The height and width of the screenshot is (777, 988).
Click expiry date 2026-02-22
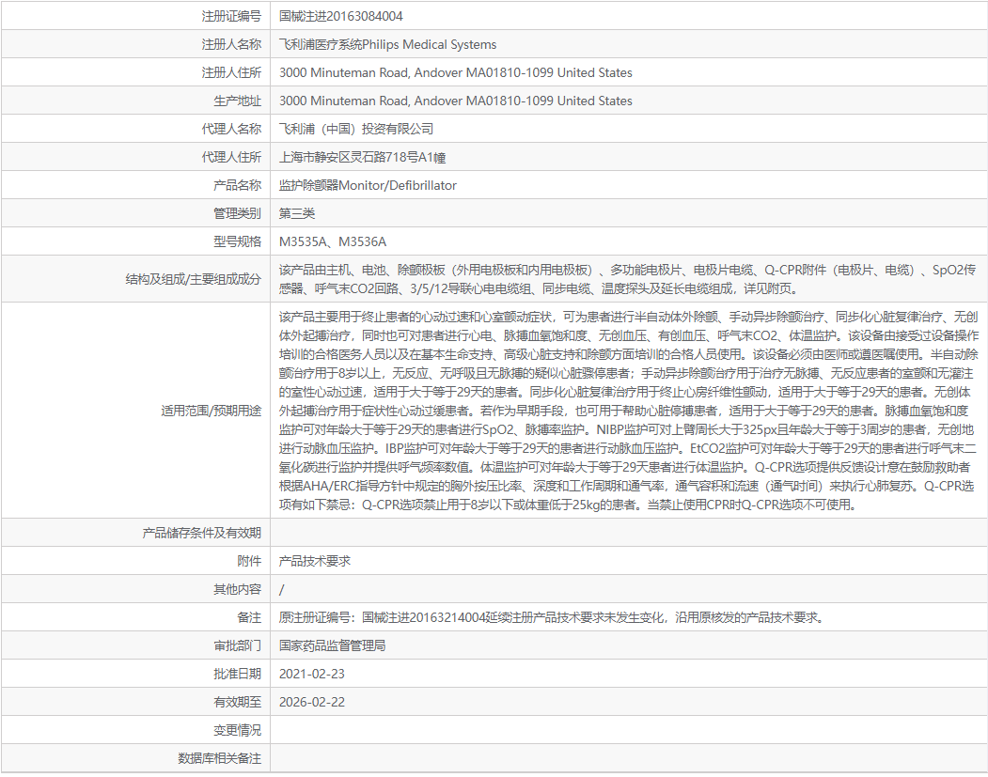(x=312, y=702)
